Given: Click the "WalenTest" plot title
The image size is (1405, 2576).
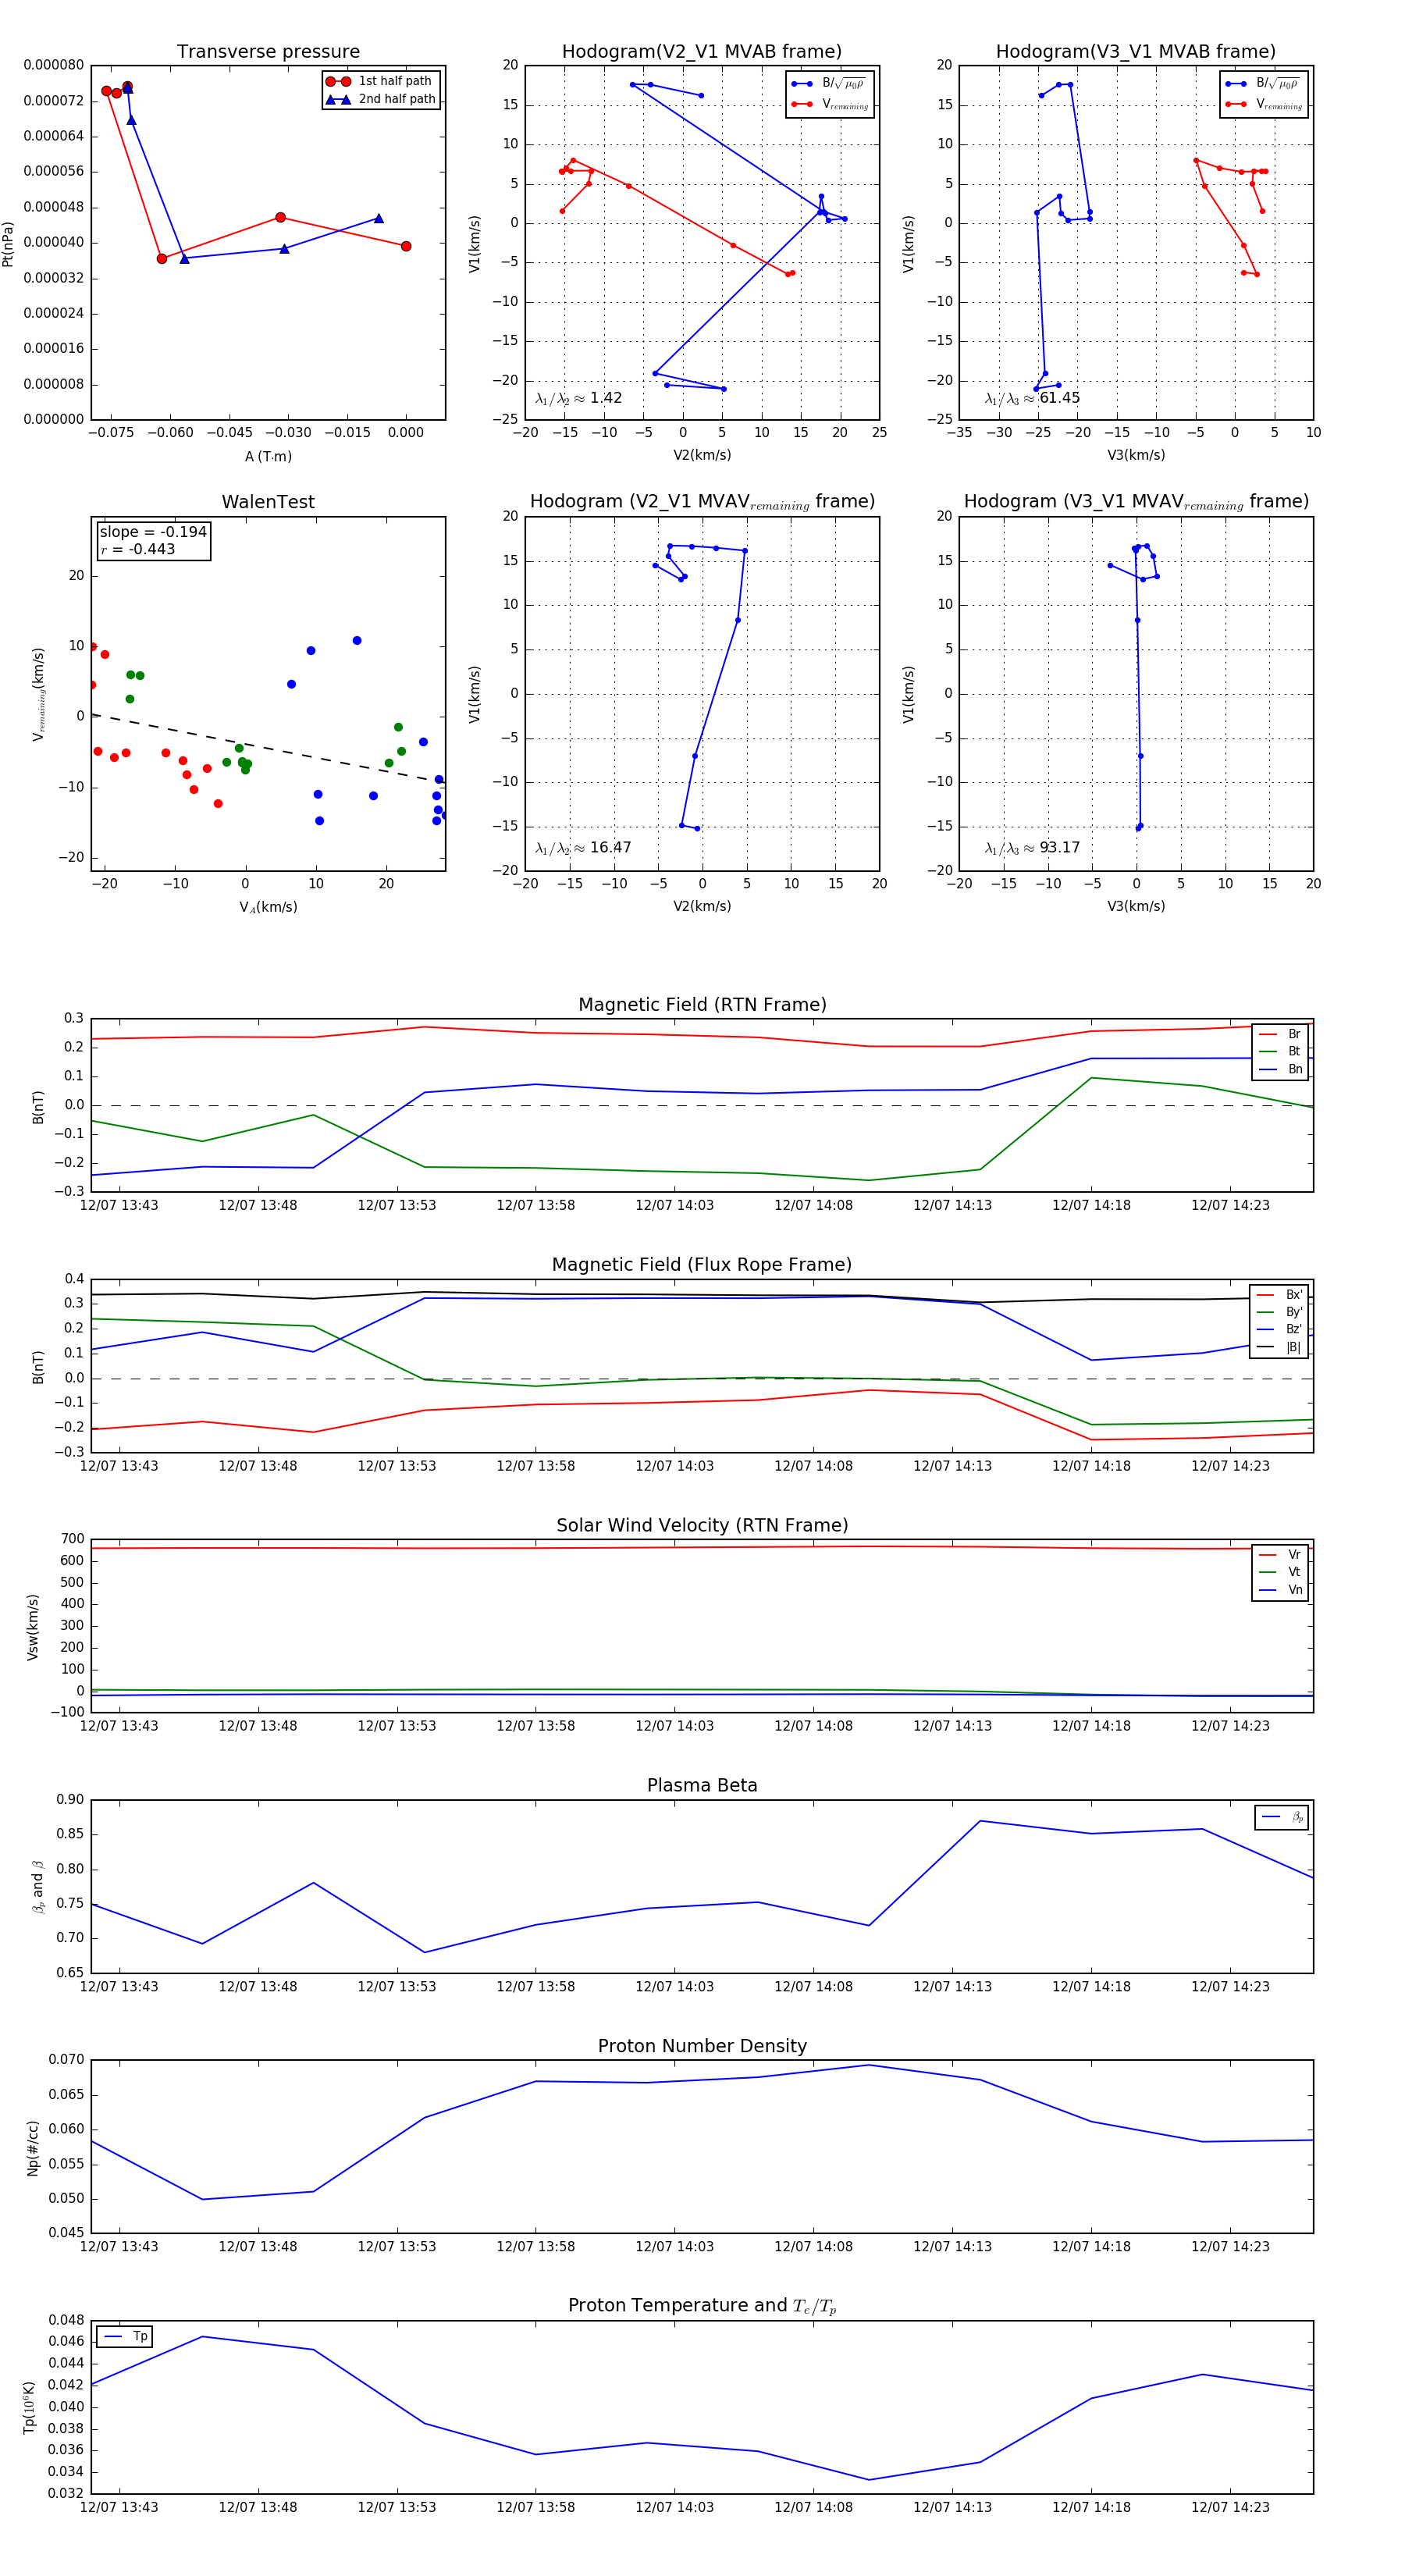Looking at the screenshot, I should (268, 502).
